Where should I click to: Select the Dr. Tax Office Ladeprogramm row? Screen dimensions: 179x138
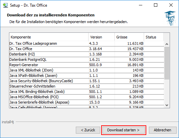(x=86, y=43)
